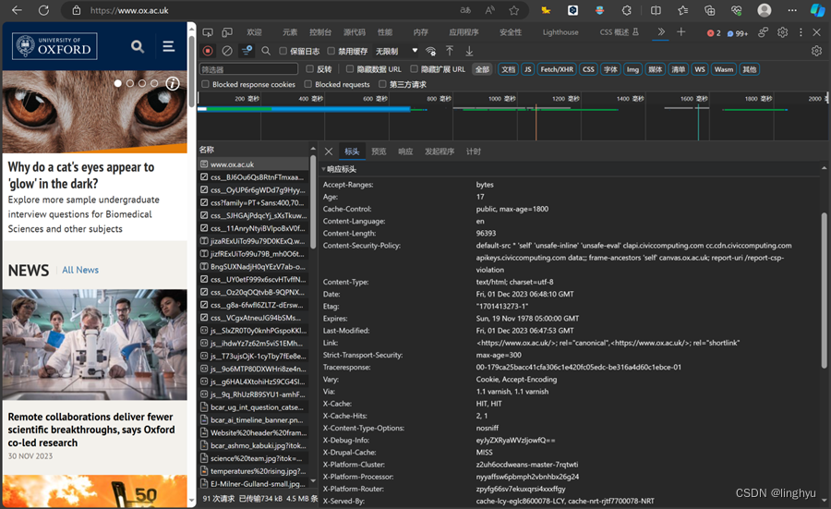The image size is (831, 509).
Task: Click the All News link
Action: click(x=80, y=270)
